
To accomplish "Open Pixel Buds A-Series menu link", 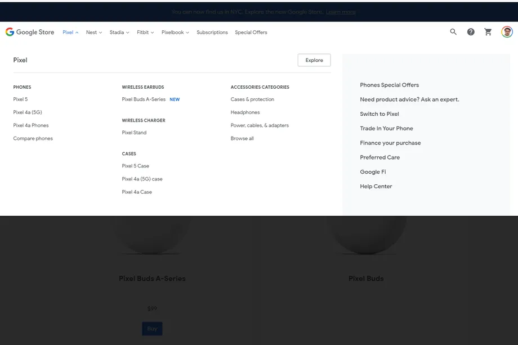I will coord(144,99).
